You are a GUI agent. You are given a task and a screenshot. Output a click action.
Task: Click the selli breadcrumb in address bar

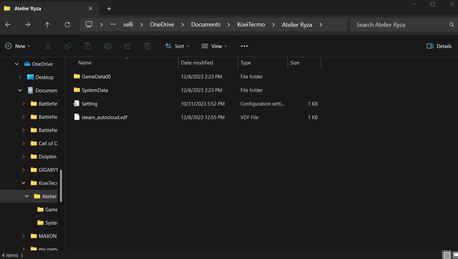coord(128,24)
